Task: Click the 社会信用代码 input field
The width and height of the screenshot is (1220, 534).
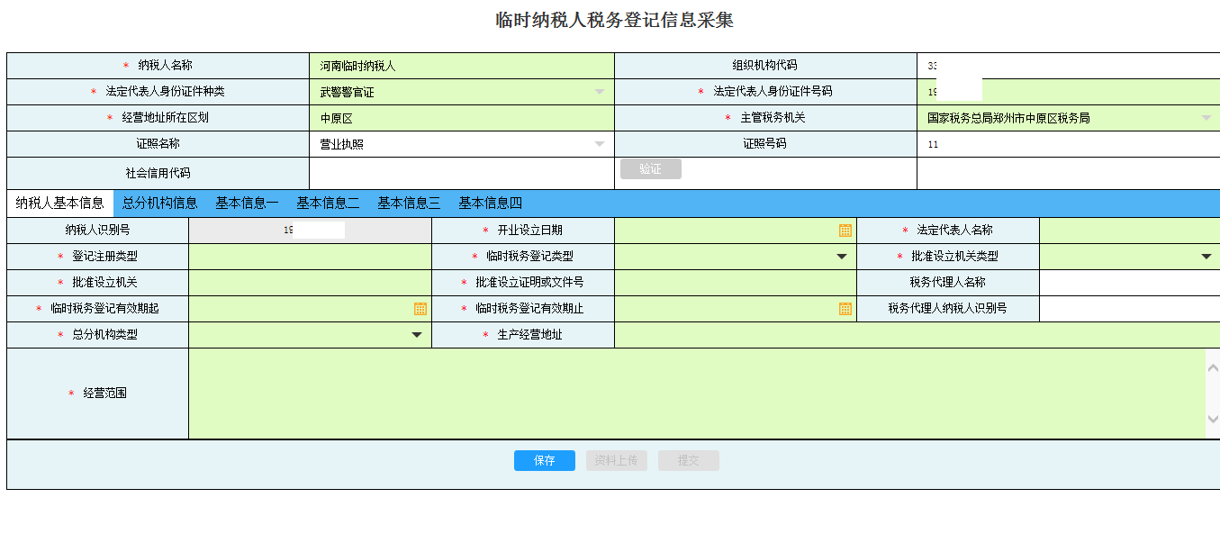Action: [x=461, y=173]
